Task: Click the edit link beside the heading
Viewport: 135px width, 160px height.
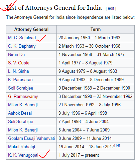Action: pyautogui.click(x=111, y=8)
